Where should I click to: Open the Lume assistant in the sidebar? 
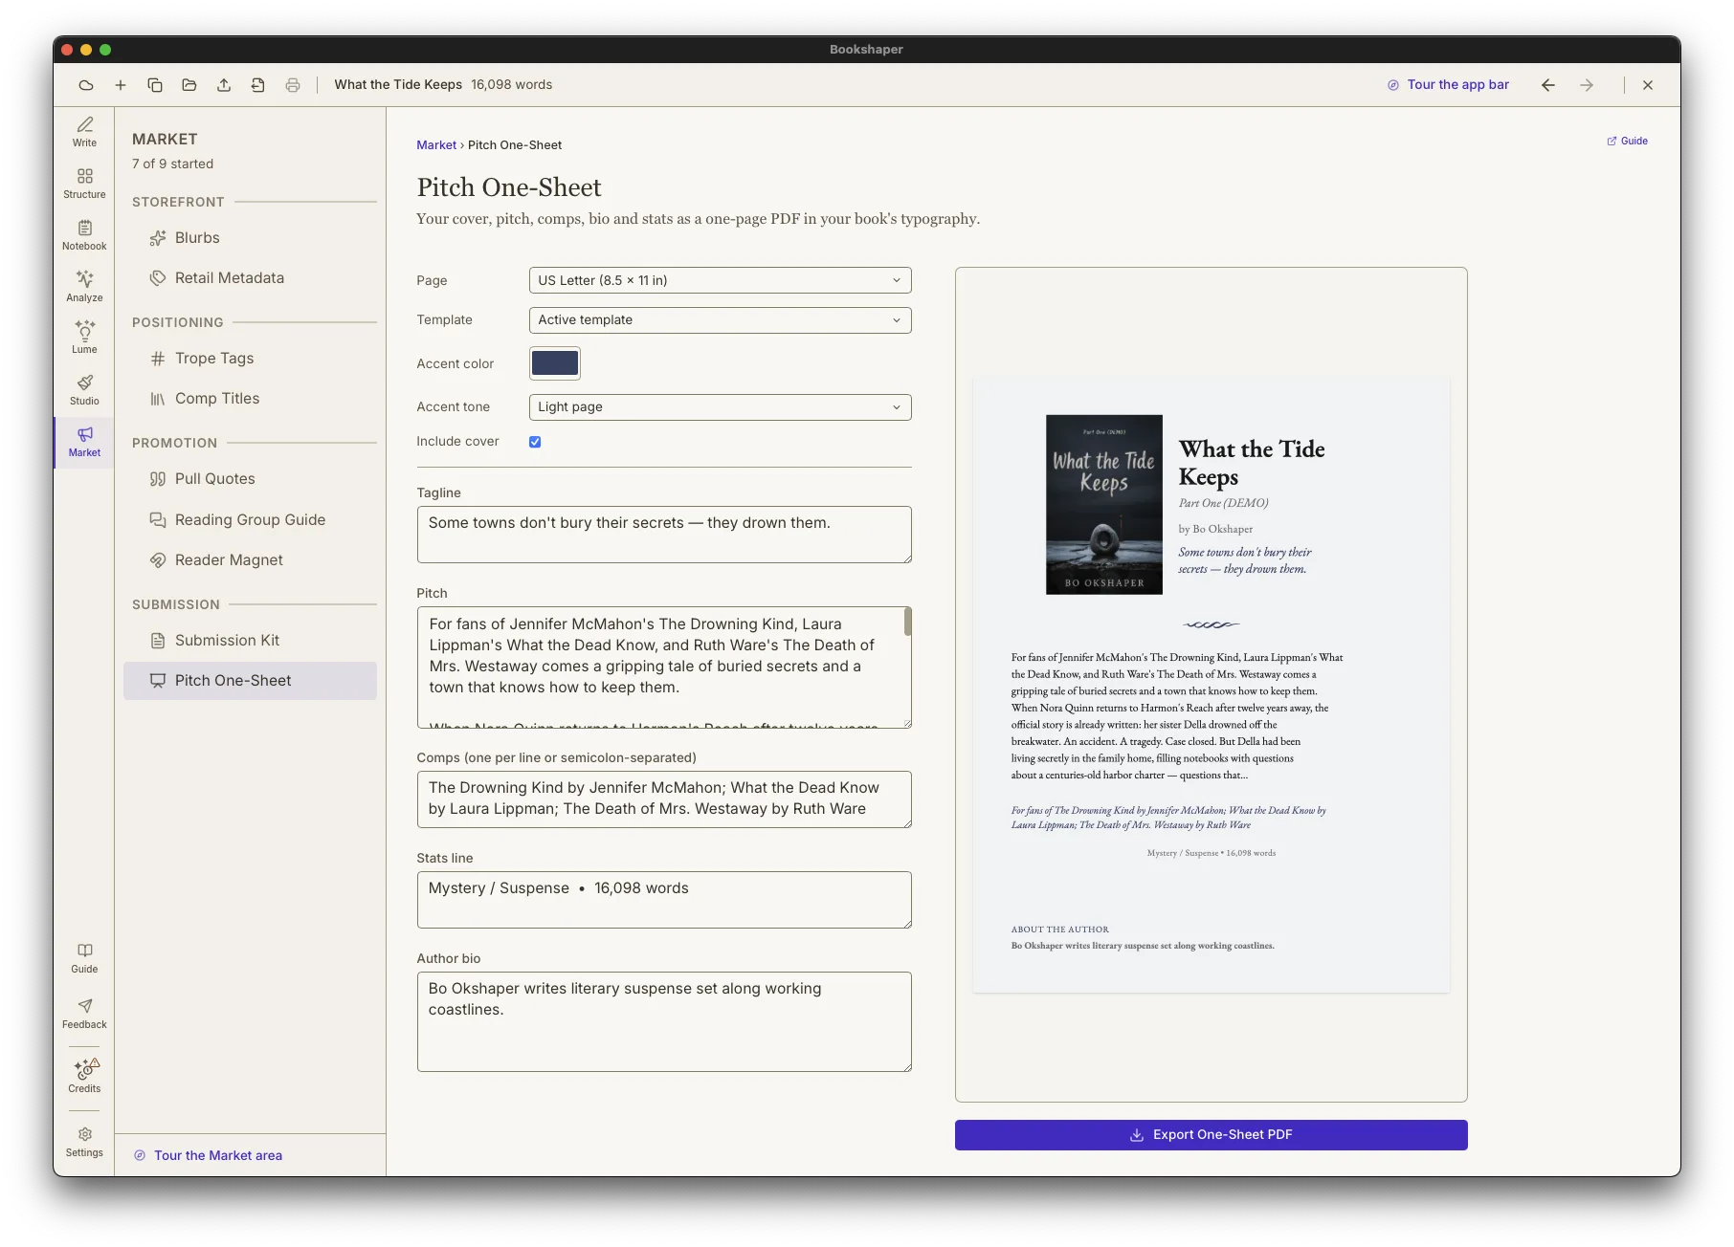click(84, 339)
